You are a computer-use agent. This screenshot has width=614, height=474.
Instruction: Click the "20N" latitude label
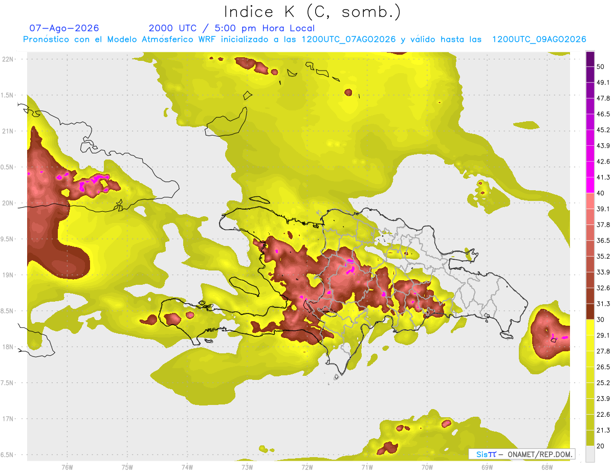(8, 203)
